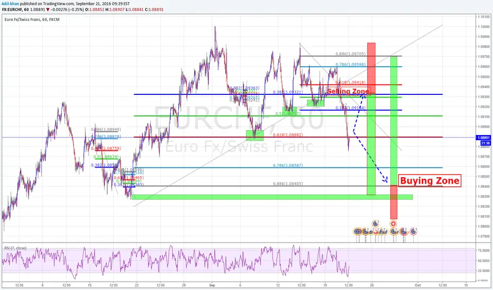Select the close value C:1.08891
Image resolution: width=493 pixels, height=290 pixels.
(x=154, y=9)
